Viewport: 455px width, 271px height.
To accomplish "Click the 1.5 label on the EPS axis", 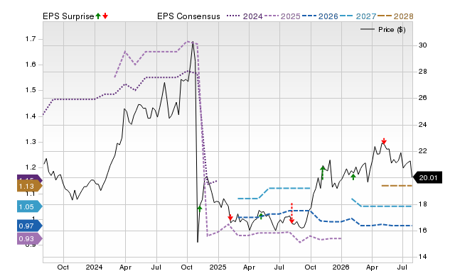I will point(31,90).
